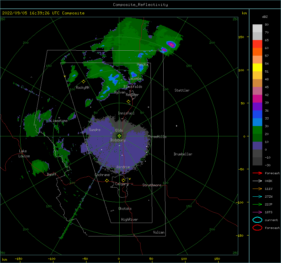Click the blue echo core near Sylvan
Viewport: 281px width, 263px height.
tap(113, 80)
